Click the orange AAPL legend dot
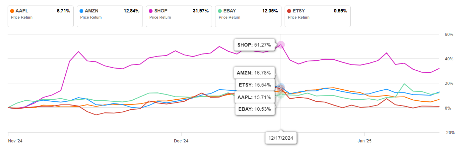The height and width of the screenshot is (150, 462). coord(12,11)
